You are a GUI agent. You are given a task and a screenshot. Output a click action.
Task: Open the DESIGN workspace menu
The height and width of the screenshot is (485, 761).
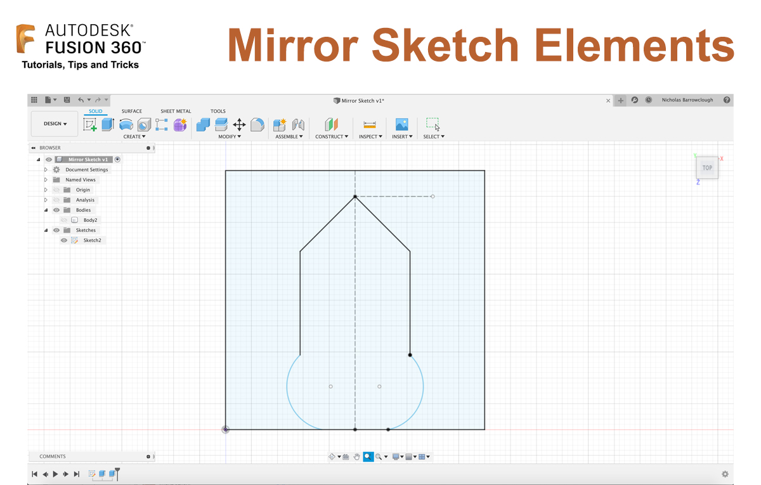54,124
